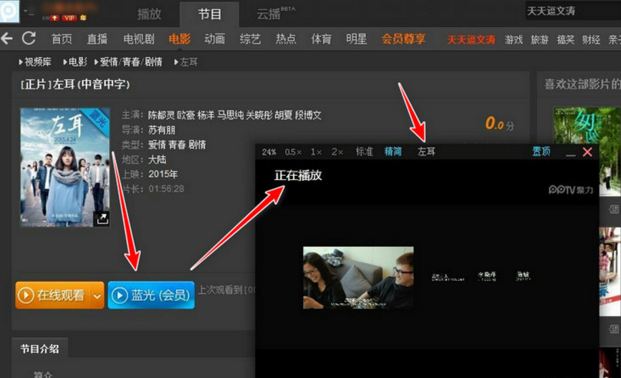
Task: Click the 左耳 movie poster thumbnail
Action: (x=65, y=167)
